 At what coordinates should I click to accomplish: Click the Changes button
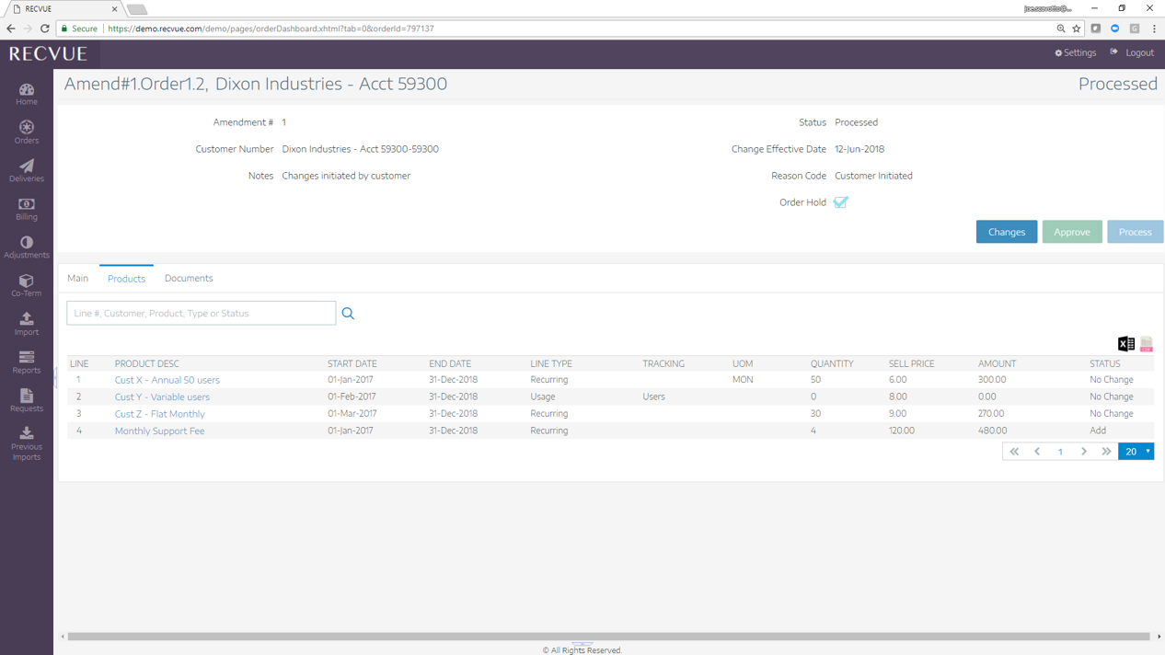click(1006, 232)
